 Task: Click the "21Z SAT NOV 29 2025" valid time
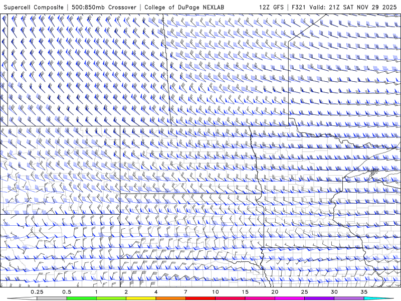[362, 7]
